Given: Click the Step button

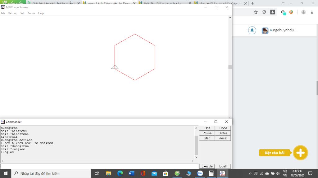Looking at the screenshot, I should point(207,138).
